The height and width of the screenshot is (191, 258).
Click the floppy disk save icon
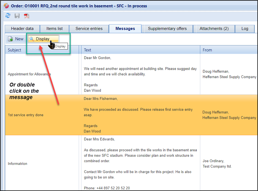click(17, 16)
